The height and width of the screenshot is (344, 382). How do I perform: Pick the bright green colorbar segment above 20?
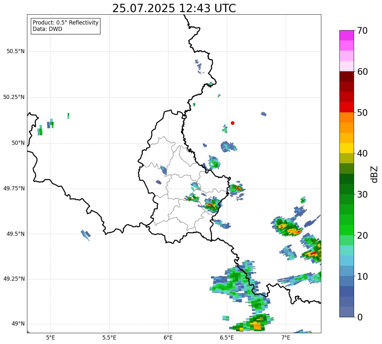click(347, 230)
